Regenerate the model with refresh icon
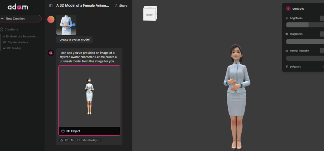The width and height of the screenshot is (324, 151). point(78,140)
